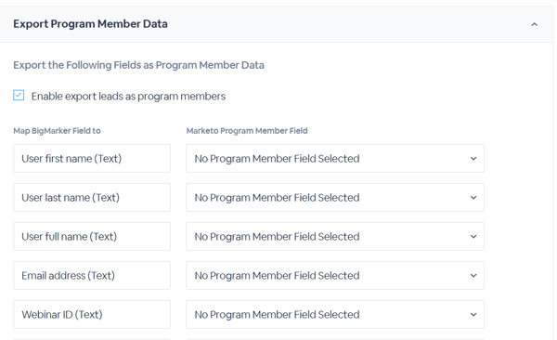The width and height of the screenshot is (557, 340).
Task: Uncheck Enable export leads as program members
Action: tap(19, 96)
